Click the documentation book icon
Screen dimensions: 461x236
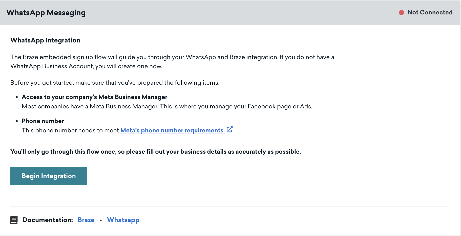point(14,220)
